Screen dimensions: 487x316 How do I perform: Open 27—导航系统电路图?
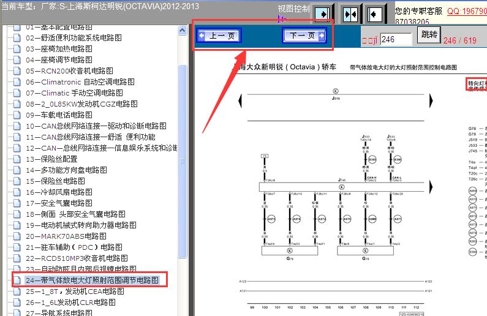point(59,312)
